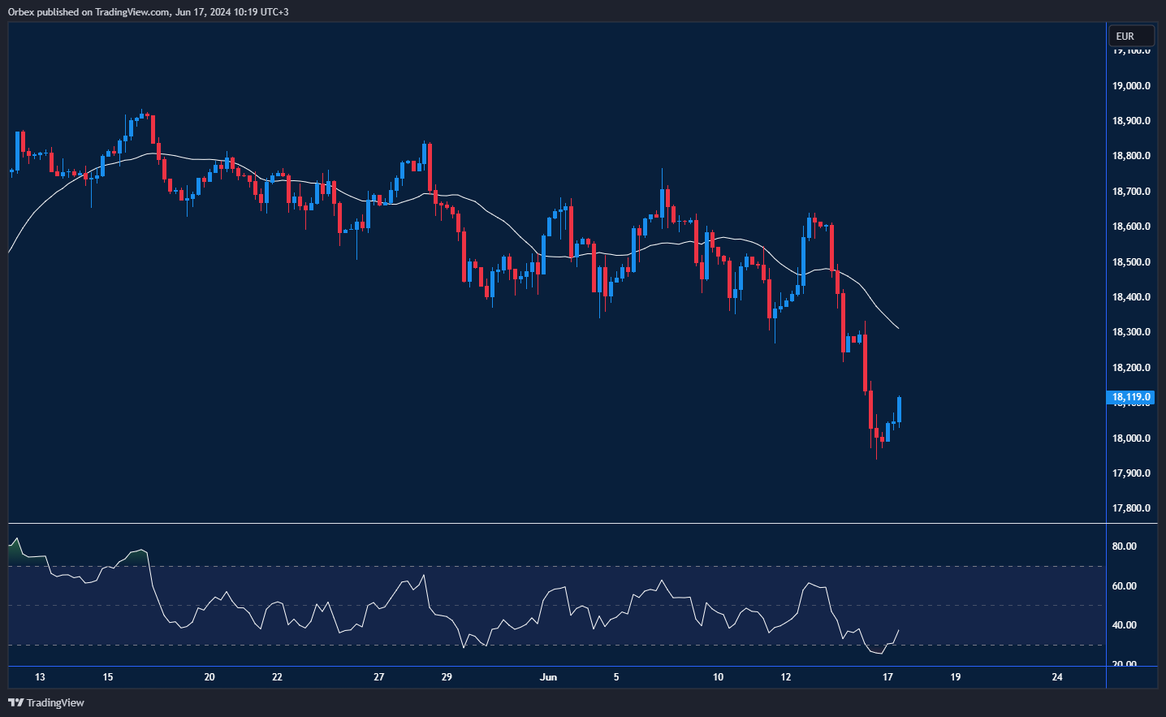
Task: Click the TradingView text beside the logo
Action: (x=55, y=702)
